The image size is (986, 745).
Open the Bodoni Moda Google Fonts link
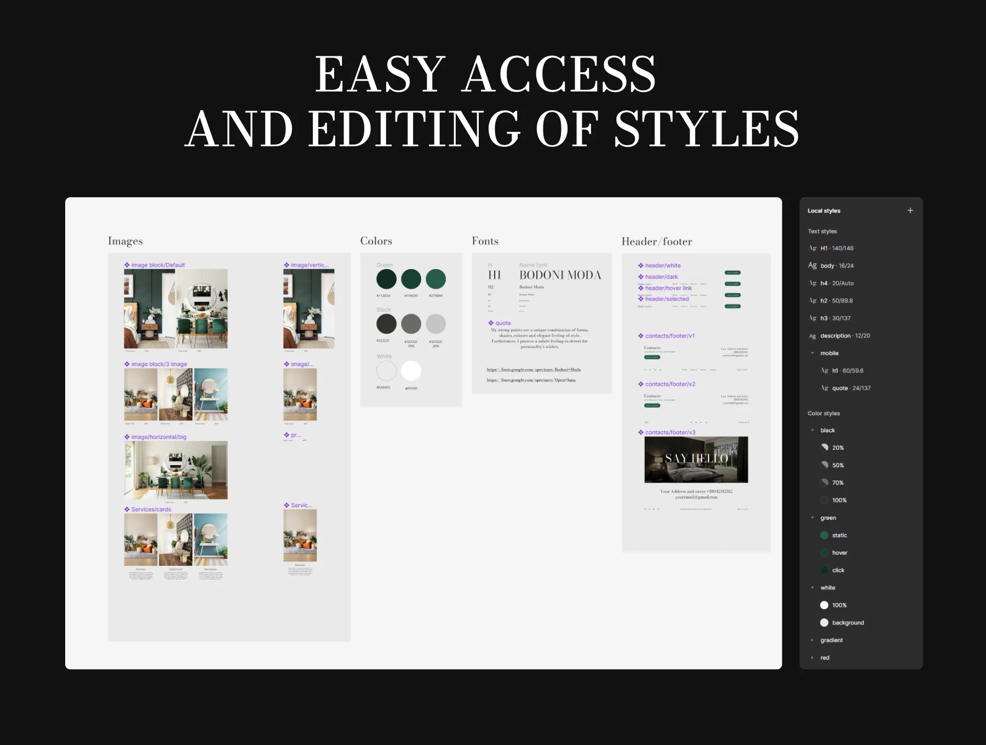[534, 370]
